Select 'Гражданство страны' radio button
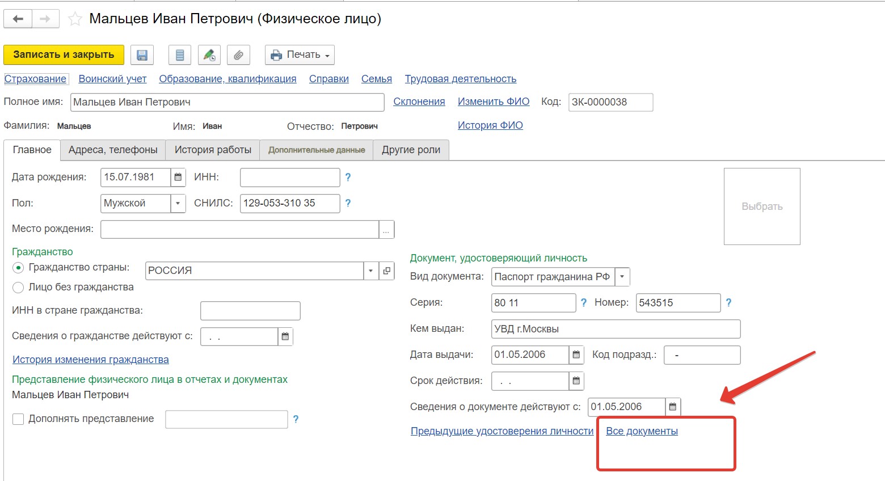 [18, 268]
